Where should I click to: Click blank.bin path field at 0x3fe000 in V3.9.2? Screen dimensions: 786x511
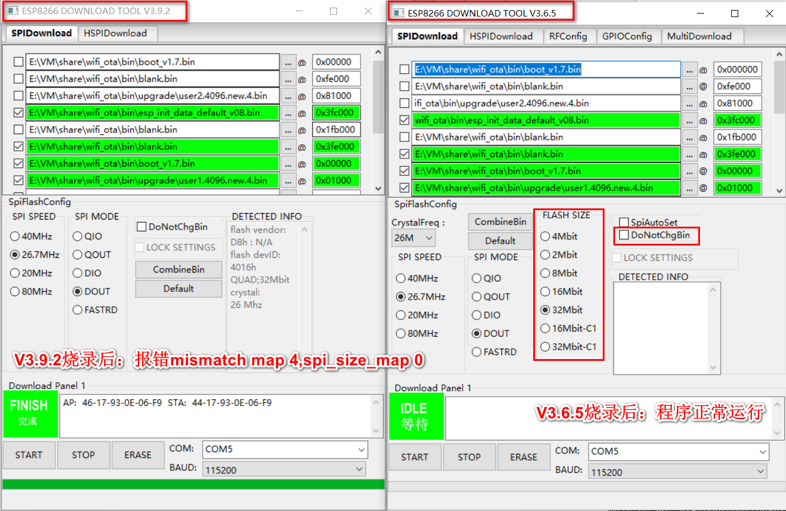point(153,147)
